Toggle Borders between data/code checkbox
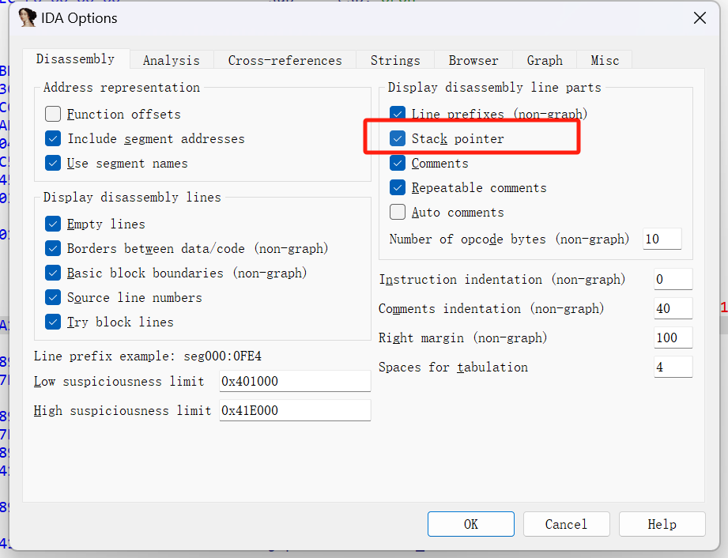The width and height of the screenshot is (728, 558). coord(53,248)
